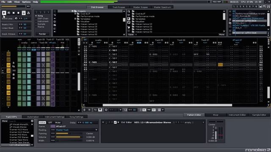Image resolution: width=271 pixels, height=152 pixels.
Task: Switch to the Pattern Editor tab
Action: click(x=194, y=115)
